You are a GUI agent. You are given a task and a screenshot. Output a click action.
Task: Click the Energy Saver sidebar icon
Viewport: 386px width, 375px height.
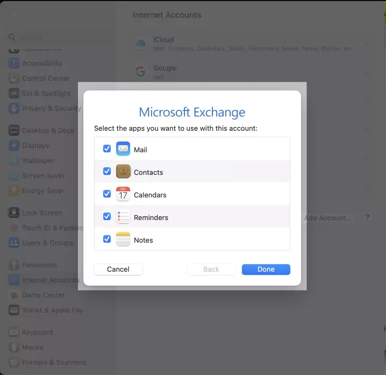14,190
